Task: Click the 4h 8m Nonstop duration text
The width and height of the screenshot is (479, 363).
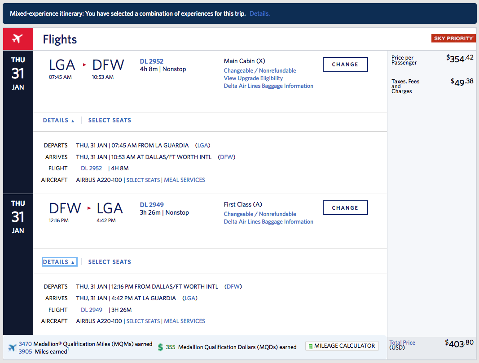Action: [x=163, y=69]
